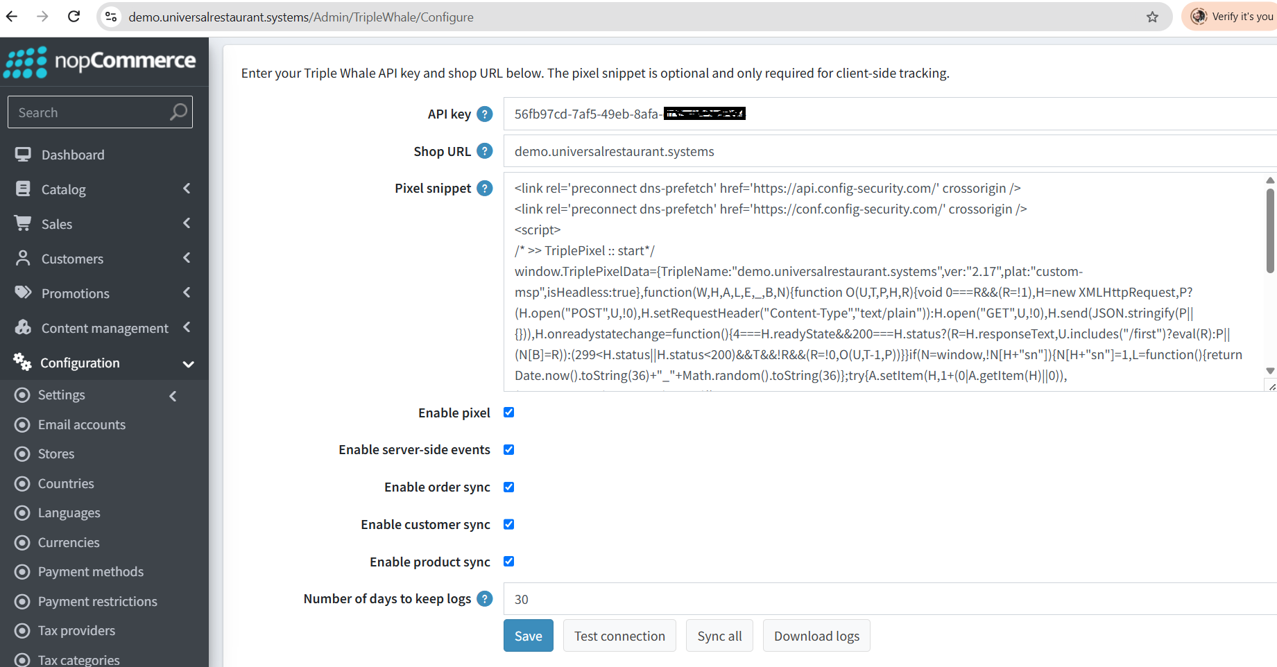Expand the Sales menu chevron
The height and width of the screenshot is (667, 1277).
click(x=187, y=223)
